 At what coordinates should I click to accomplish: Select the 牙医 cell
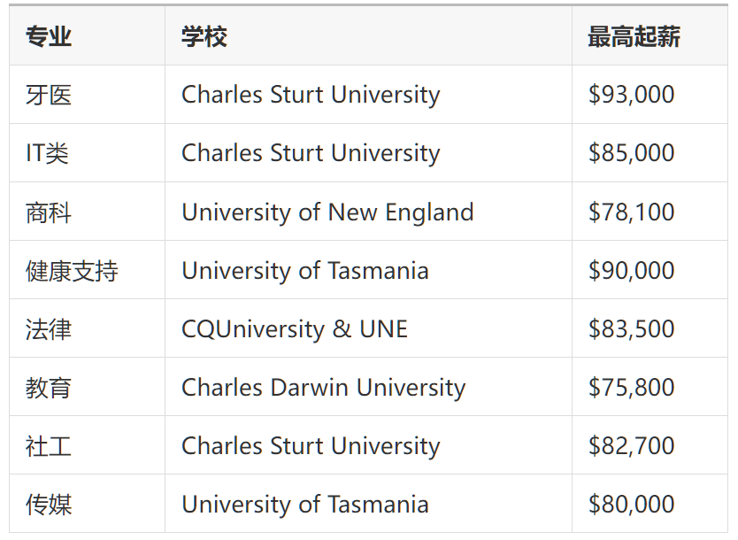click(49, 95)
